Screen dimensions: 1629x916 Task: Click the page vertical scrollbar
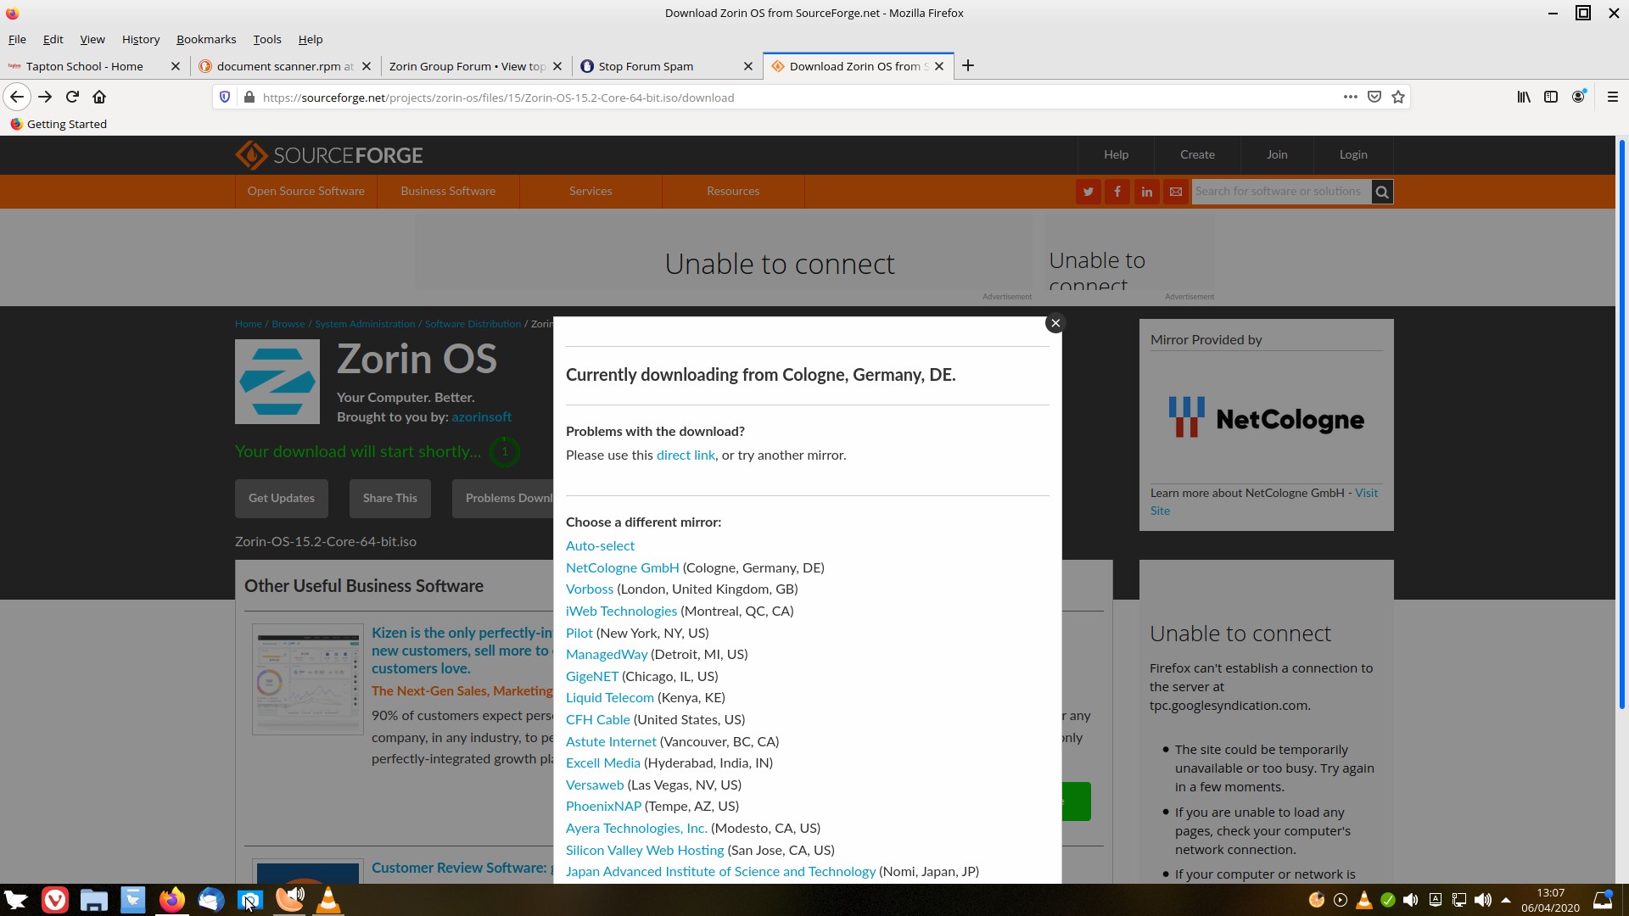tap(1621, 424)
